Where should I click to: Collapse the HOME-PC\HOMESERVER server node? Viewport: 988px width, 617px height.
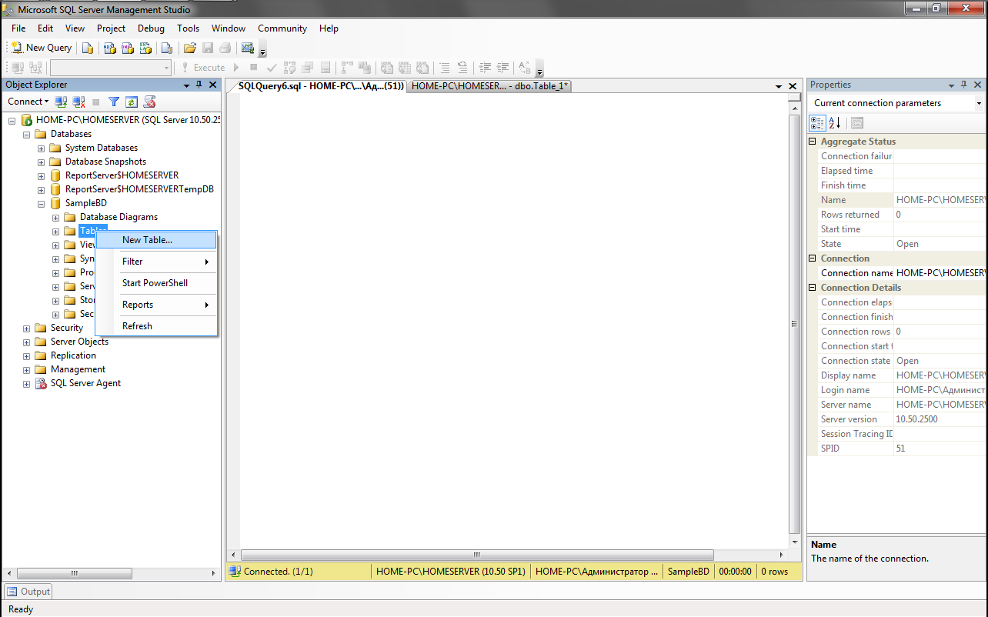click(x=12, y=120)
